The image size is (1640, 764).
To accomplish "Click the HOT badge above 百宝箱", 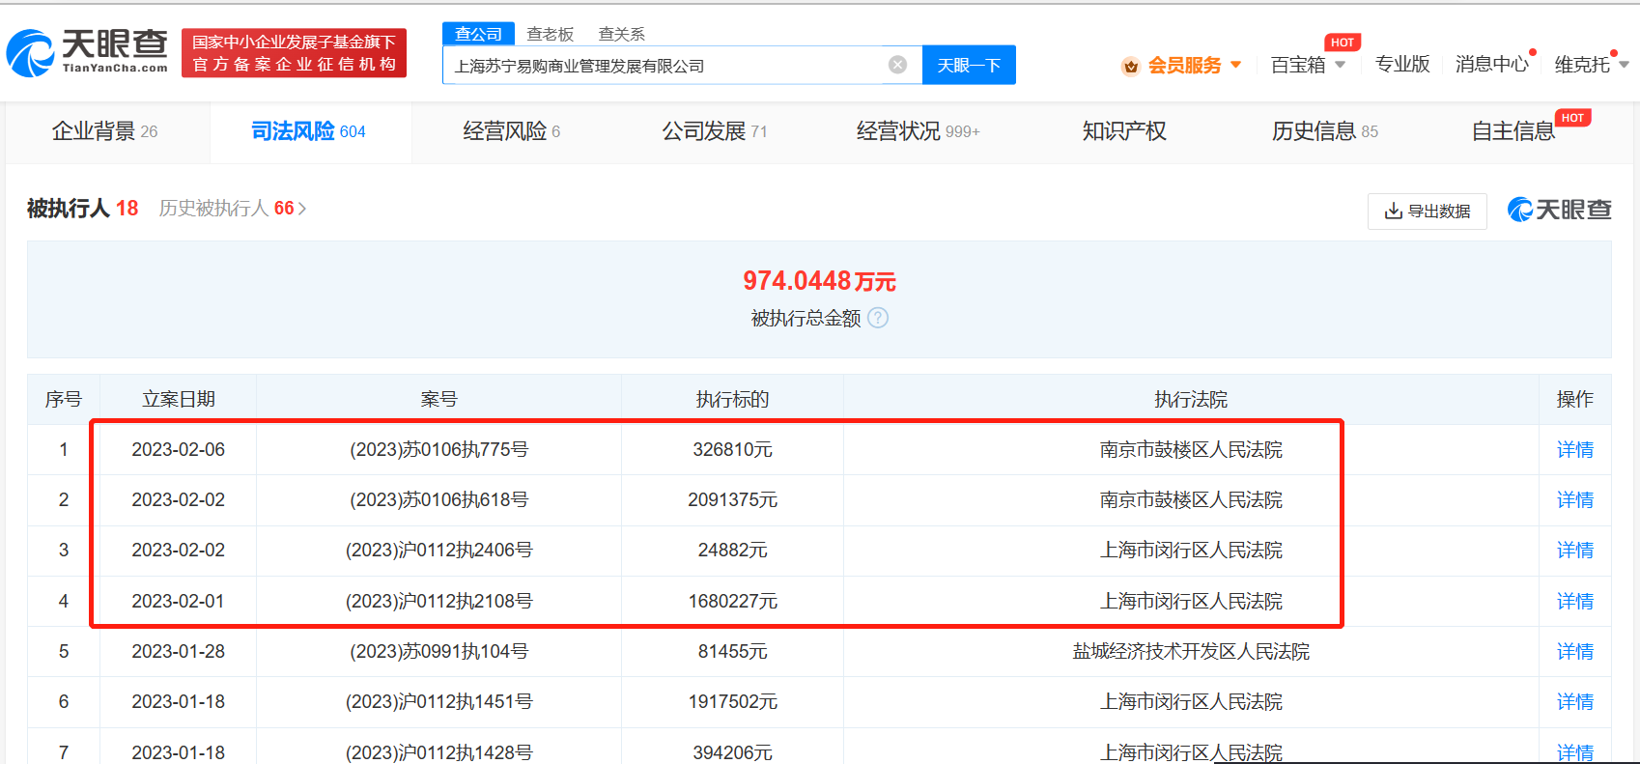I will point(1342,42).
